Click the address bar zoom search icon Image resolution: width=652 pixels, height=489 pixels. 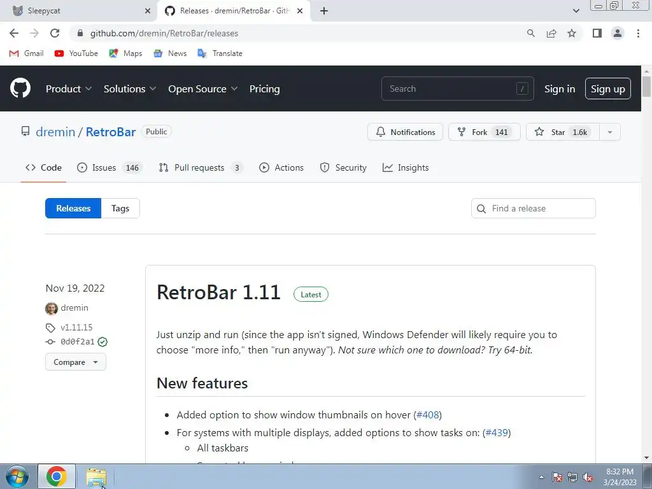[530, 33]
